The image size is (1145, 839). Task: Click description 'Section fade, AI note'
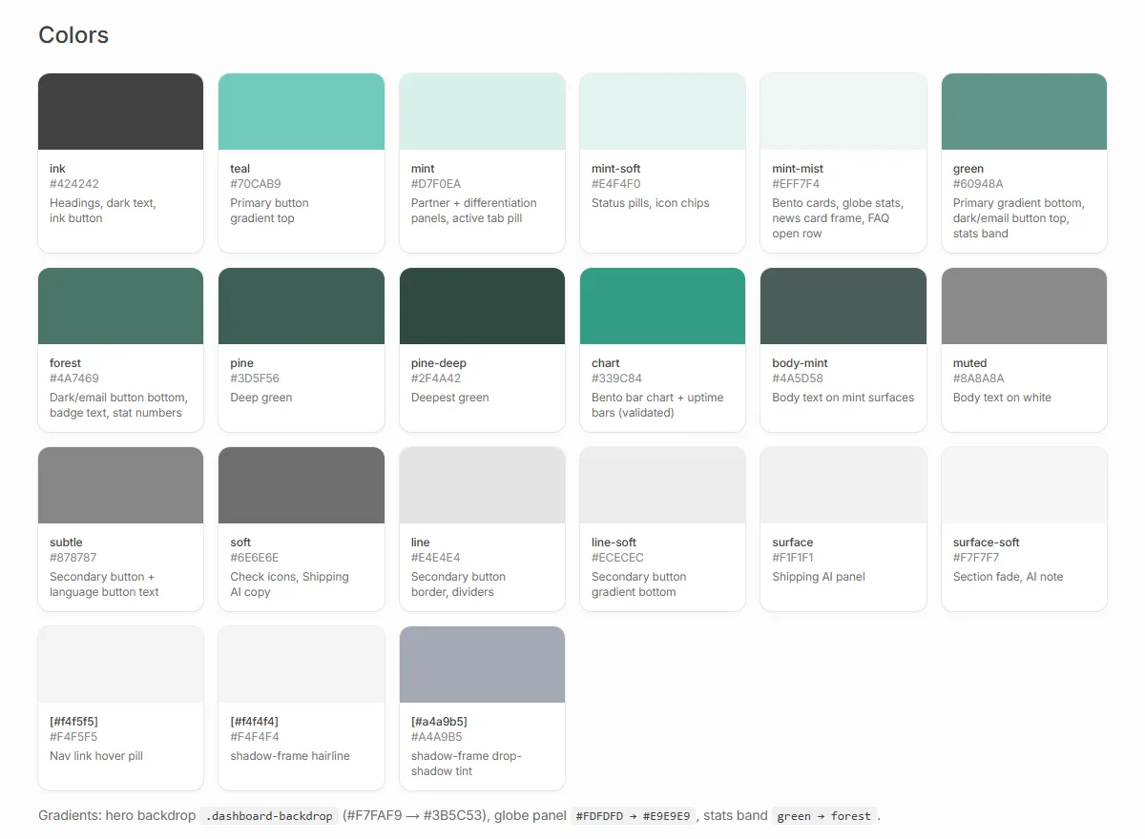point(1008,577)
